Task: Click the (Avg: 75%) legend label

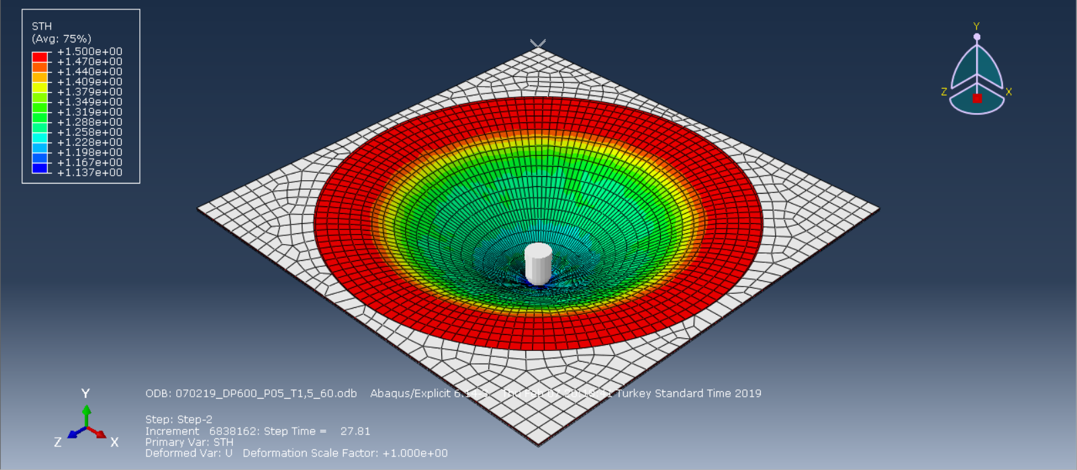Action: tap(61, 39)
